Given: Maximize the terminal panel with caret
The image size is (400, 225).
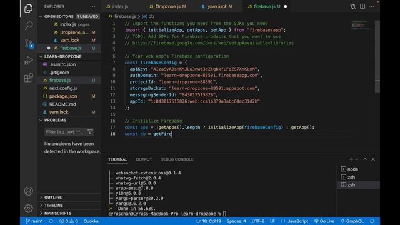Looking at the screenshot, I should [x=365, y=159].
